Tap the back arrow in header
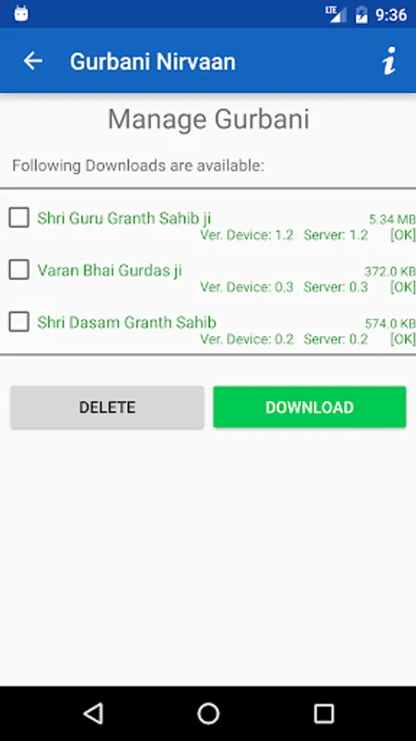The image size is (416, 741). click(33, 61)
